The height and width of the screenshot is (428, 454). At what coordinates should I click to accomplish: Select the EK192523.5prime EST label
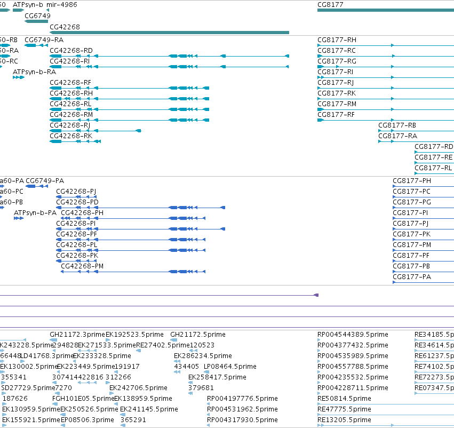[134, 335]
